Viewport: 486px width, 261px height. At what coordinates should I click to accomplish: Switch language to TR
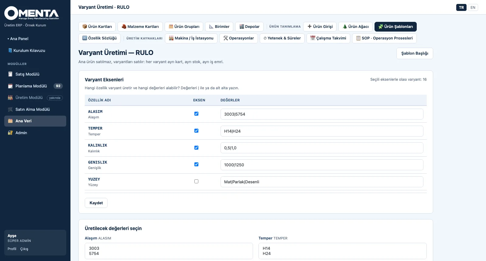click(461, 7)
